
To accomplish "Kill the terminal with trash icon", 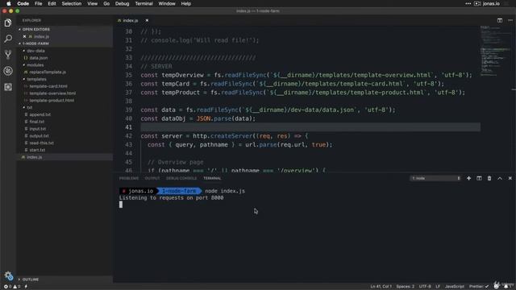I will (489, 178).
